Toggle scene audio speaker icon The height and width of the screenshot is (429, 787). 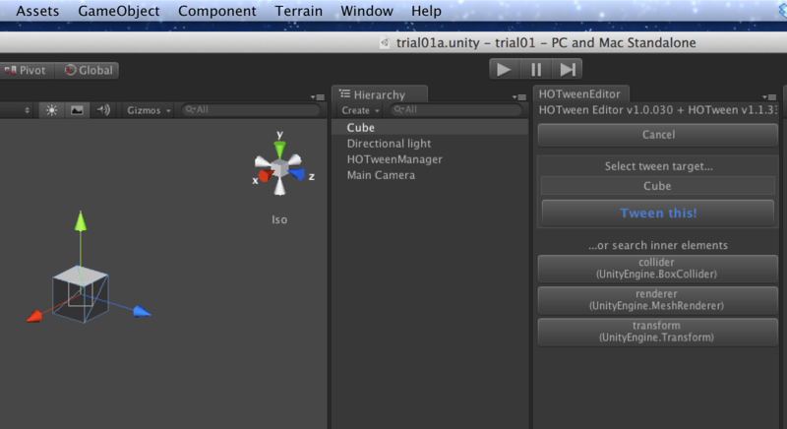[x=103, y=110]
